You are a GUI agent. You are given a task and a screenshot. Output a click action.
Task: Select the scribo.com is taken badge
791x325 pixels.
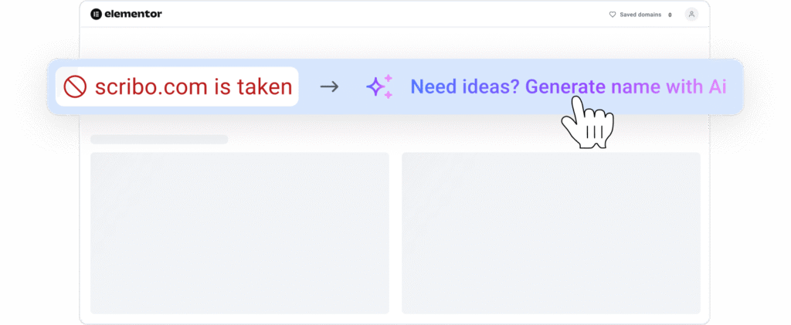coord(177,86)
